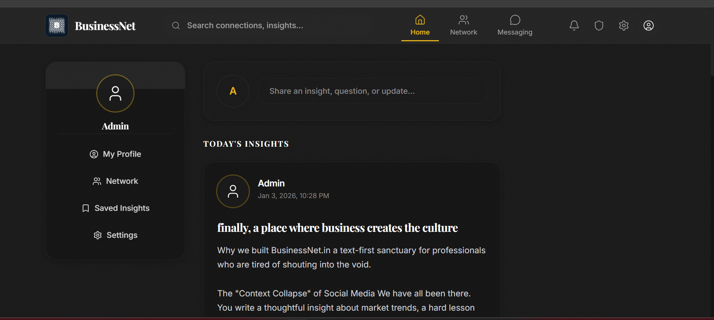Open Saved Insights in the sidebar
The width and height of the screenshot is (714, 320).
click(x=115, y=208)
